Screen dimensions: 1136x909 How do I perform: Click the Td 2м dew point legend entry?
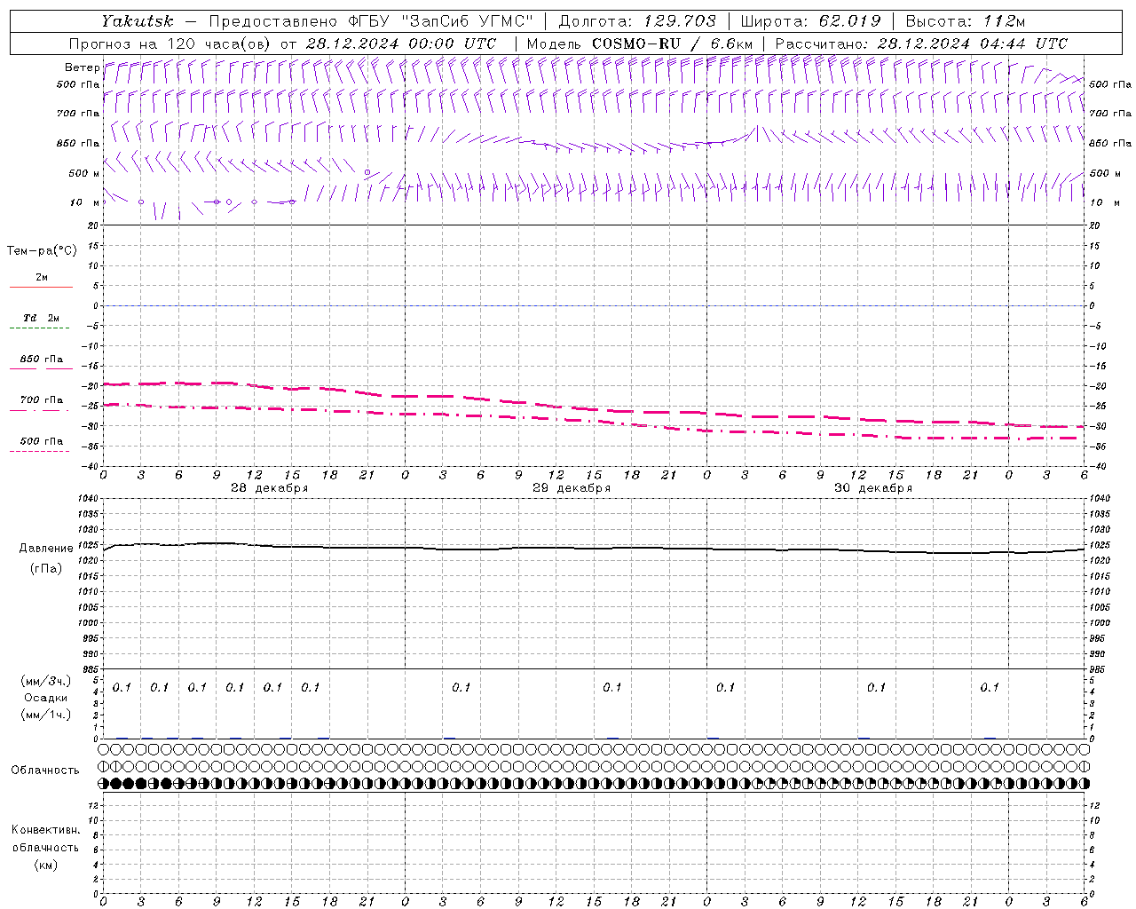point(41,319)
